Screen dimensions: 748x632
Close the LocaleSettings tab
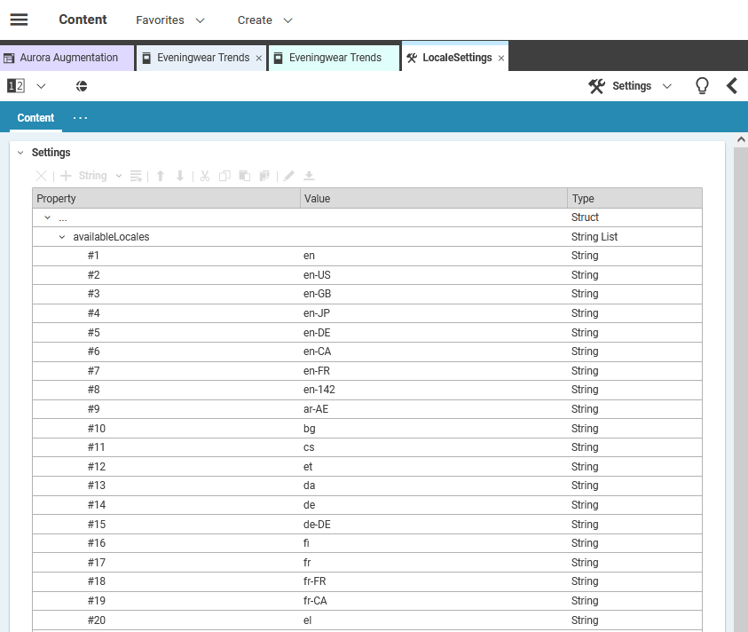[x=501, y=59]
